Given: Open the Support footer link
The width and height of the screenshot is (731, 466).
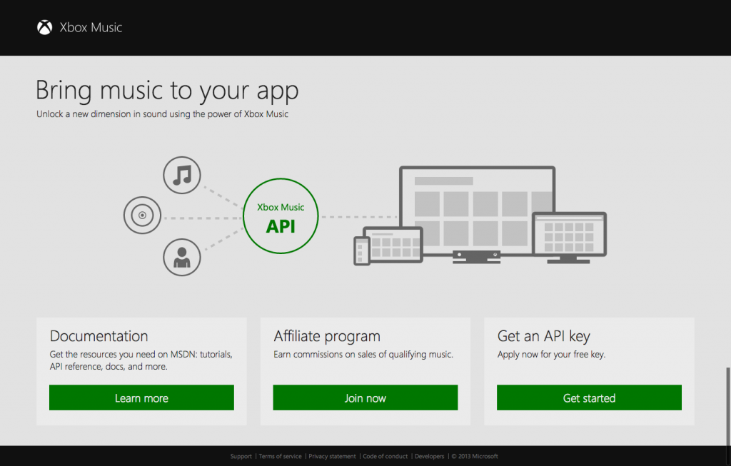Looking at the screenshot, I should coord(241,456).
